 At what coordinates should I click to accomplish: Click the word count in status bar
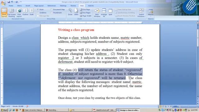[x=18, y=106]
